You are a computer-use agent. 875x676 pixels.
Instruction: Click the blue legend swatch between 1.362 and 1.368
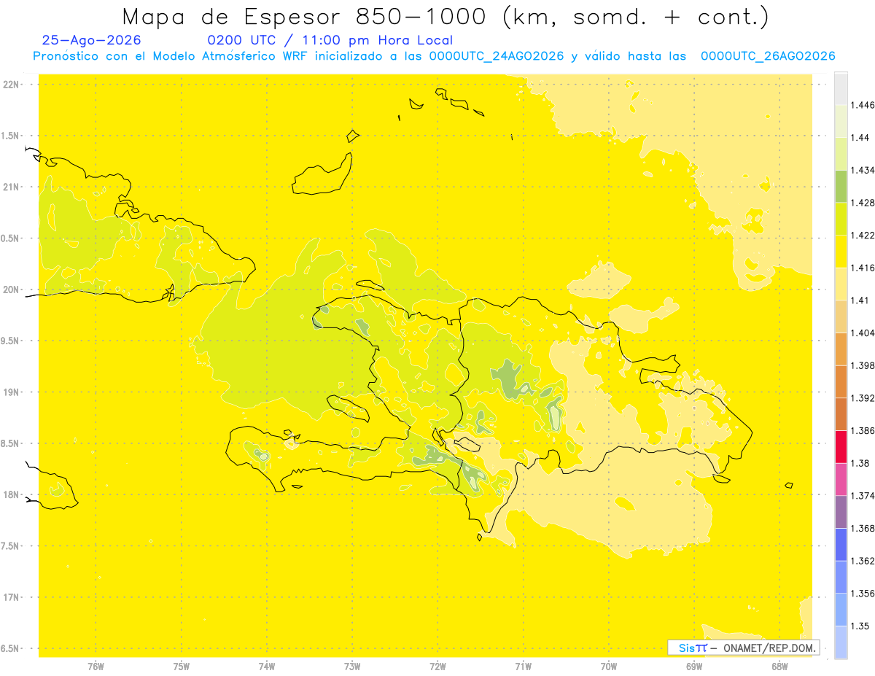point(841,545)
